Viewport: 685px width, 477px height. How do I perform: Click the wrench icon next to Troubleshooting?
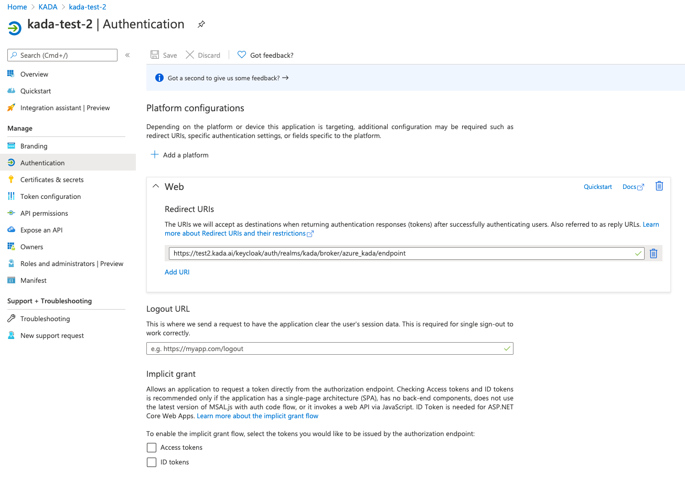pyautogui.click(x=11, y=319)
